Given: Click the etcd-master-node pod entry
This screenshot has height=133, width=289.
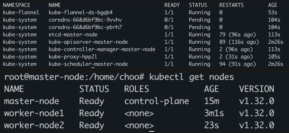Looking at the screenshot, I should click(73, 35).
